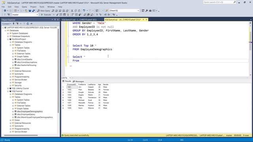Open Activity Monitor icon in Object Explorer
The width and height of the screenshot is (253, 142).
coord(31,24)
